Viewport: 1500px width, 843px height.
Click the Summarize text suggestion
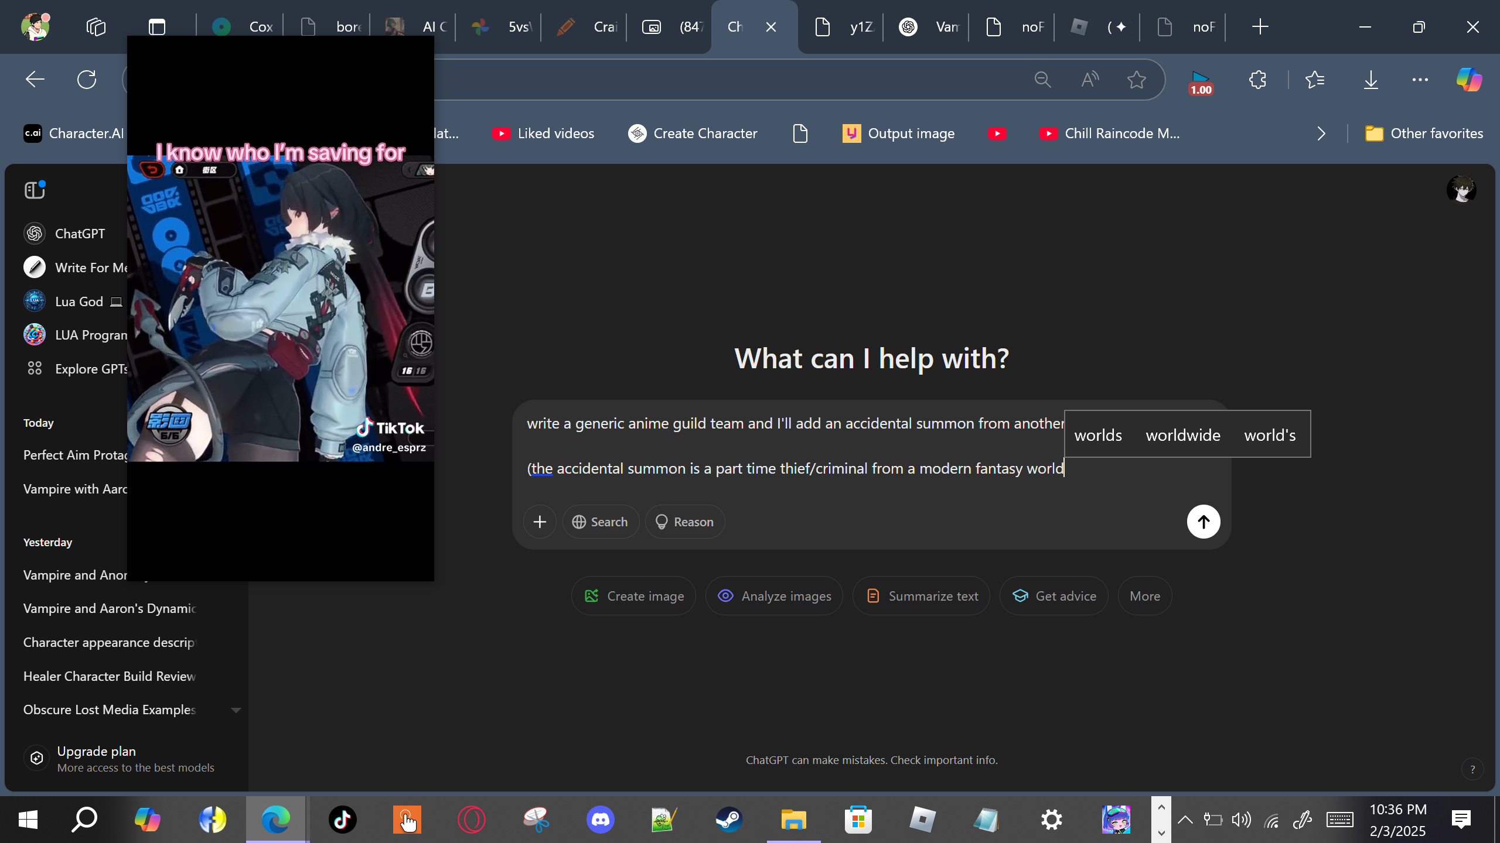coord(921,596)
